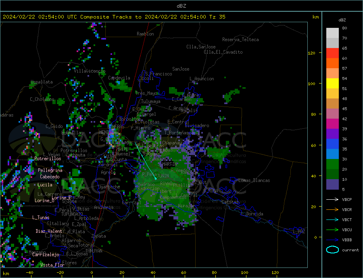363x278 pixels.
Task: Click the Villavicencio label on map
Action: [90, 71]
